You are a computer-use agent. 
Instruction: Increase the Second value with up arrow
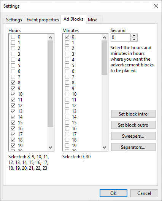[134, 35]
